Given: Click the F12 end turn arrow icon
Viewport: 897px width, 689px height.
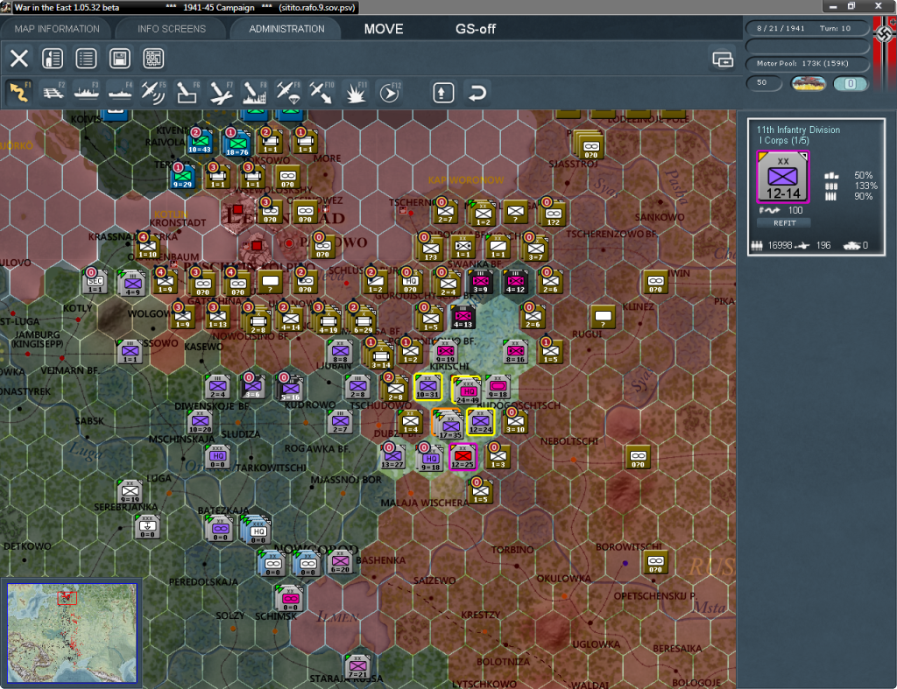Looking at the screenshot, I should [390, 92].
